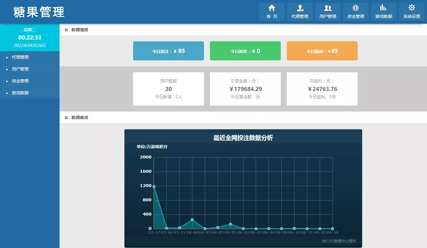This screenshot has width=427, height=248.
Task: Expand 资金管理 in the left sidebar
Action: click(20, 81)
